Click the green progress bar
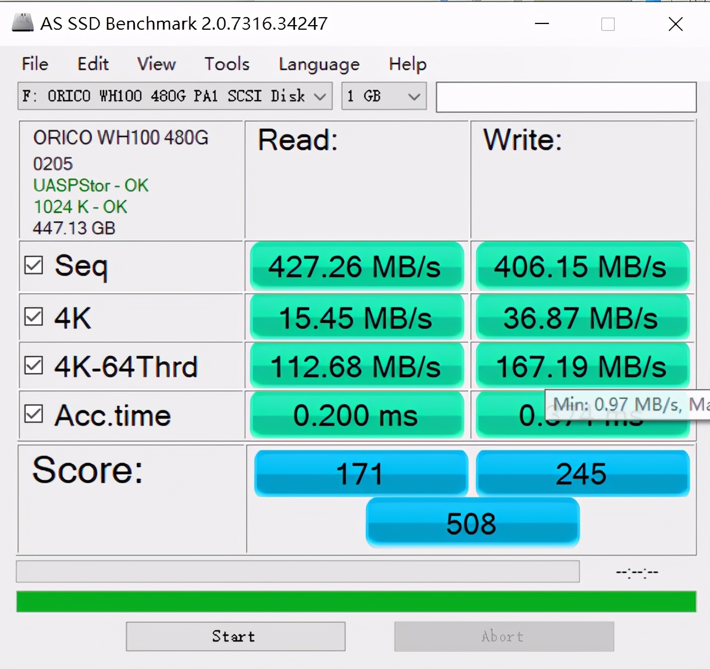710x669 pixels. coord(356,602)
